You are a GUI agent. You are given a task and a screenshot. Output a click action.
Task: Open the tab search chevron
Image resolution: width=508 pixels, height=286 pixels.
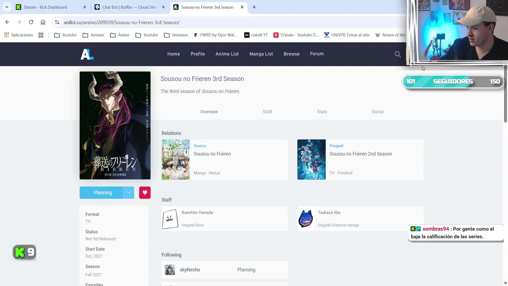point(7,7)
